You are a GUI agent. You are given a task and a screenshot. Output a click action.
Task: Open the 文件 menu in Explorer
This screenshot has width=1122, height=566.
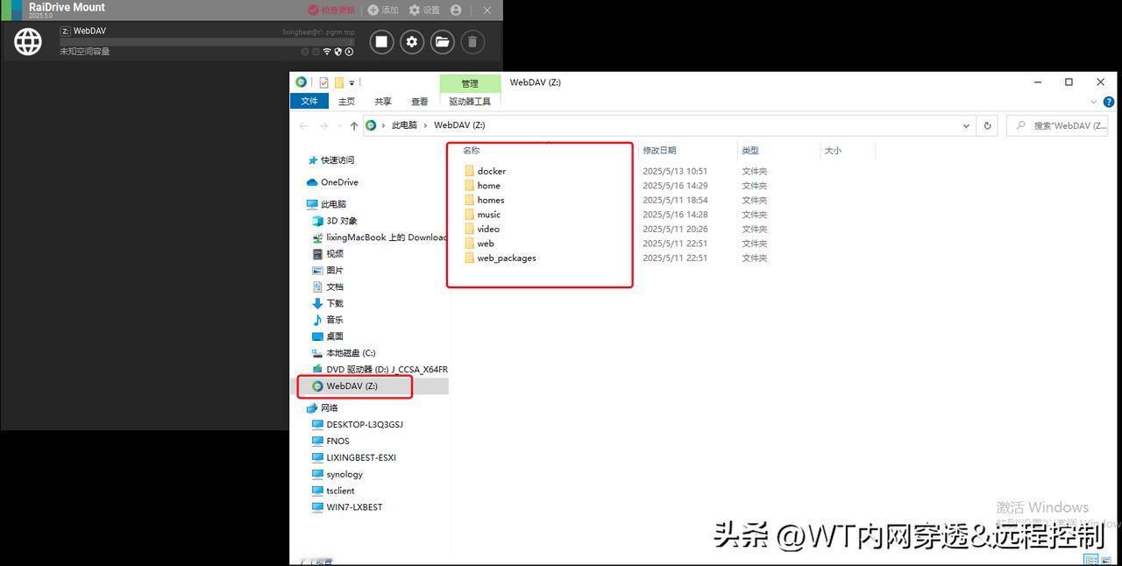coord(309,101)
